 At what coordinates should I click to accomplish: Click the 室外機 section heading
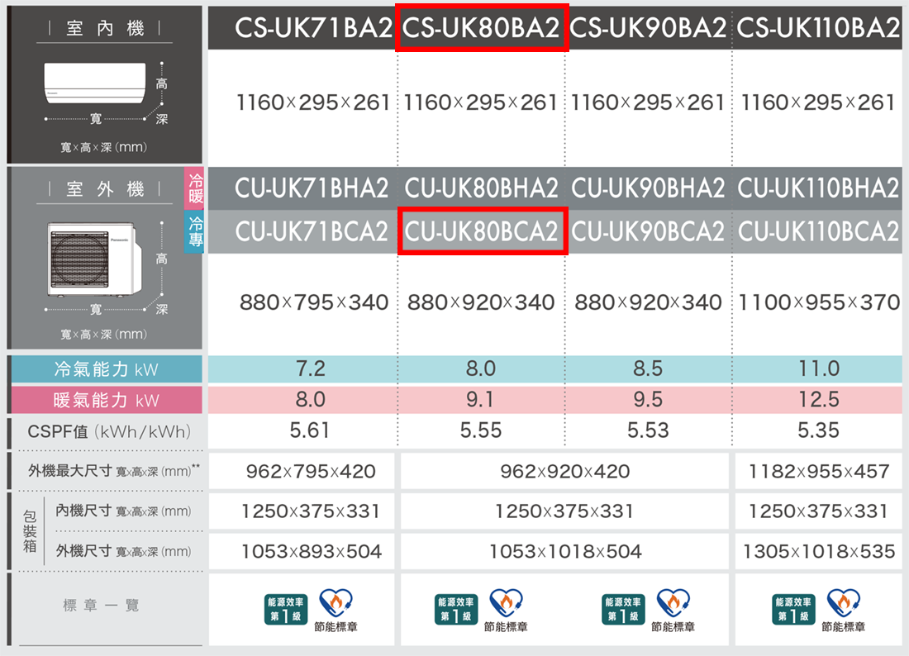click(105, 189)
